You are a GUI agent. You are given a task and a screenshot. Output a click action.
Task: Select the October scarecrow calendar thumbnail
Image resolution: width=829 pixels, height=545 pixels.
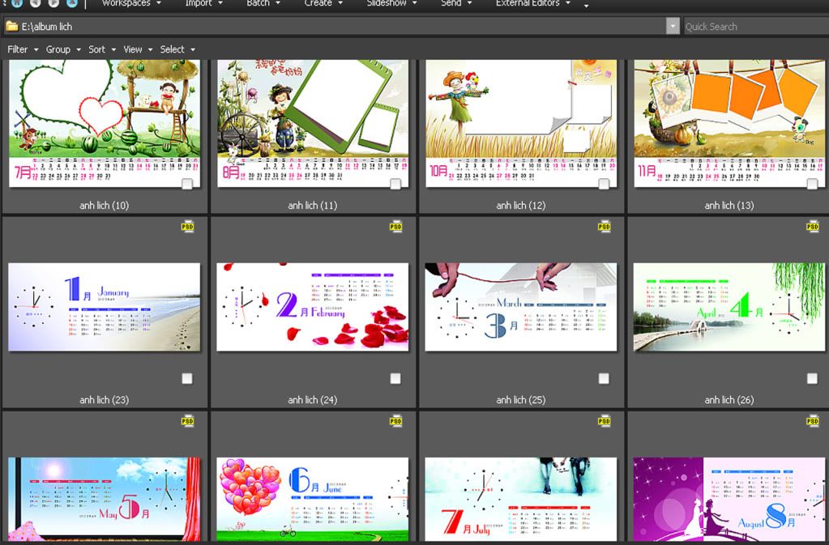521,124
